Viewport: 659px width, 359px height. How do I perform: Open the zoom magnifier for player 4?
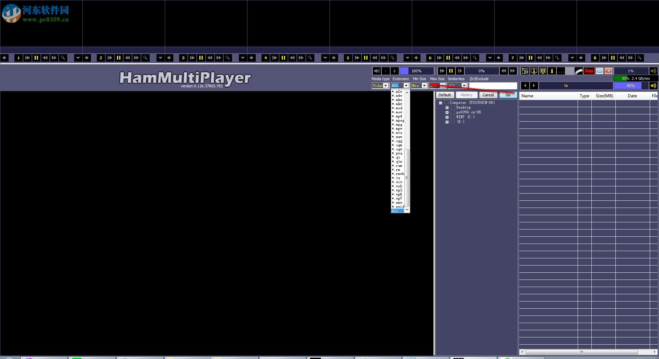(x=310, y=58)
